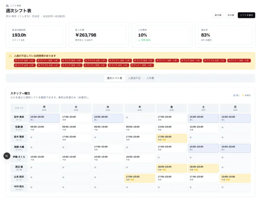Viewport: 261px width, 204px height.
Task: Open 山本's yellow Thursday 17:00–23:00 cell
Action: coord(140,178)
